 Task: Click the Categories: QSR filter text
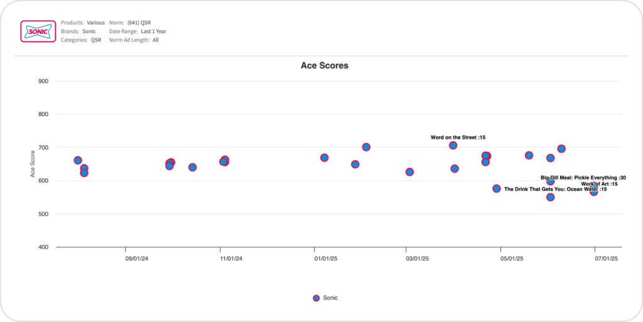[x=81, y=40]
